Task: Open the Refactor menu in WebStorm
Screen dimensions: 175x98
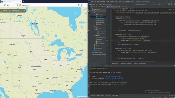Action: click(112, 1)
